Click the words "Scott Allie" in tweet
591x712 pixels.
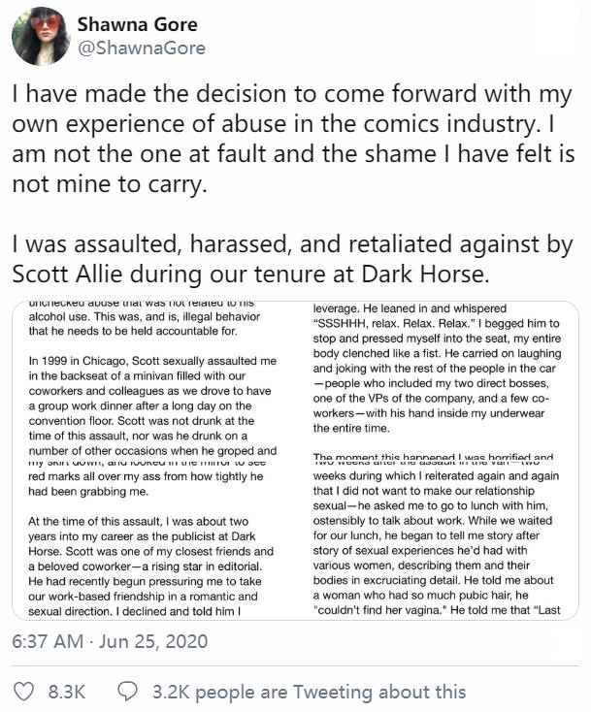point(67,274)
